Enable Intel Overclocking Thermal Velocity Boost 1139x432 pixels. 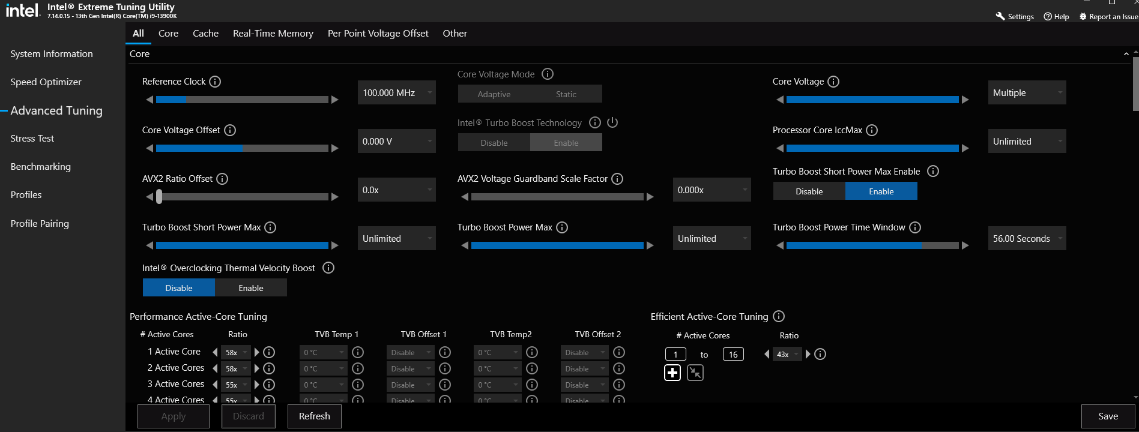click(251, 288)
